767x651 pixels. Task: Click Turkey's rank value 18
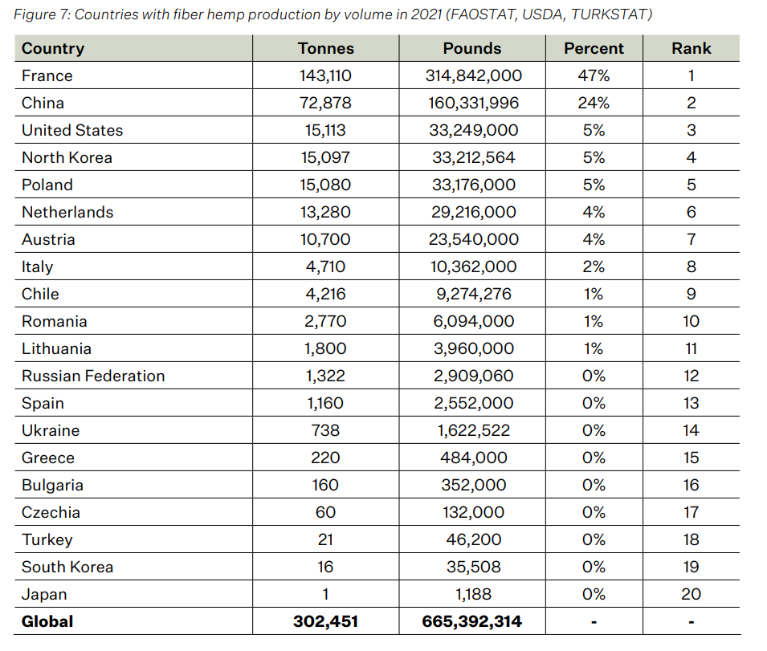pos(692,540)
